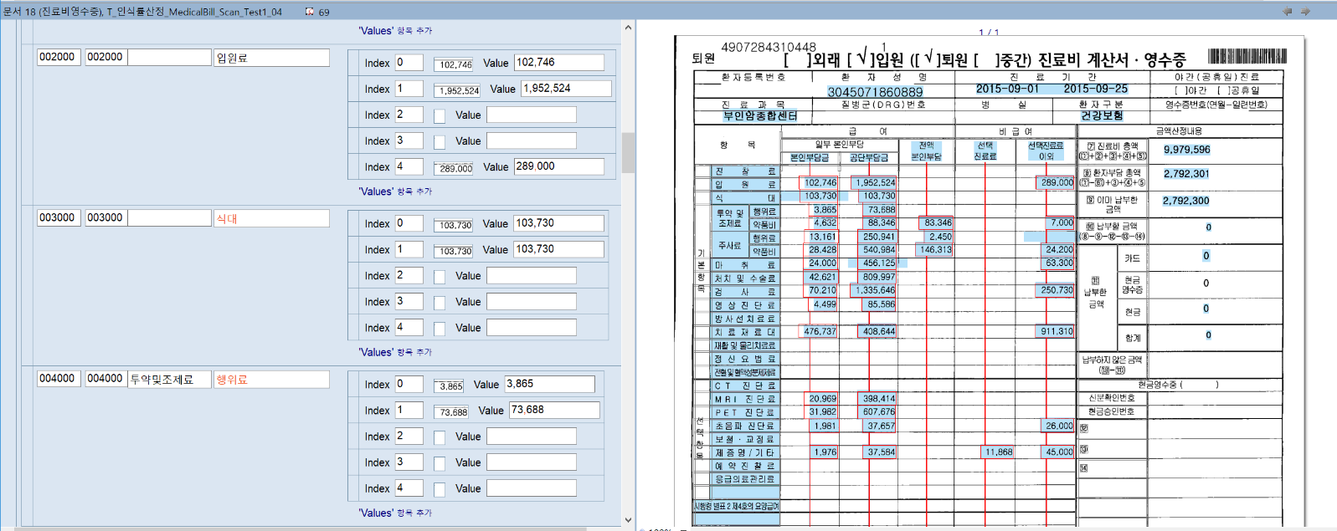
Task: Focus the Value field containing 73,688
Action: 554,410
